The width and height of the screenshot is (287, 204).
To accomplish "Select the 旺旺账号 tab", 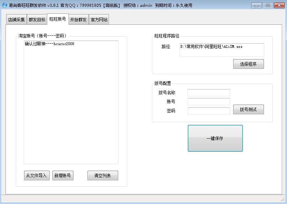I will (x=58, y=19).
